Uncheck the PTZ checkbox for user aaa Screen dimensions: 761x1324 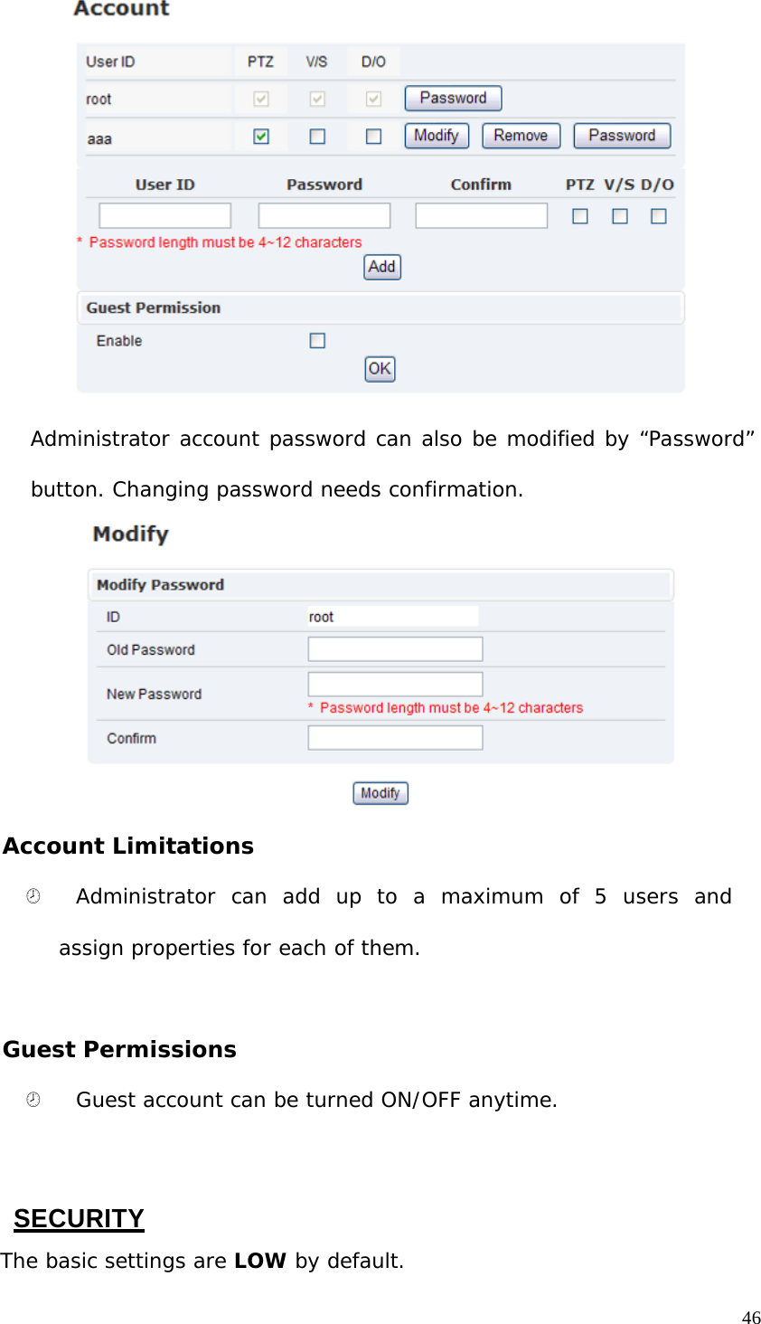259,134
